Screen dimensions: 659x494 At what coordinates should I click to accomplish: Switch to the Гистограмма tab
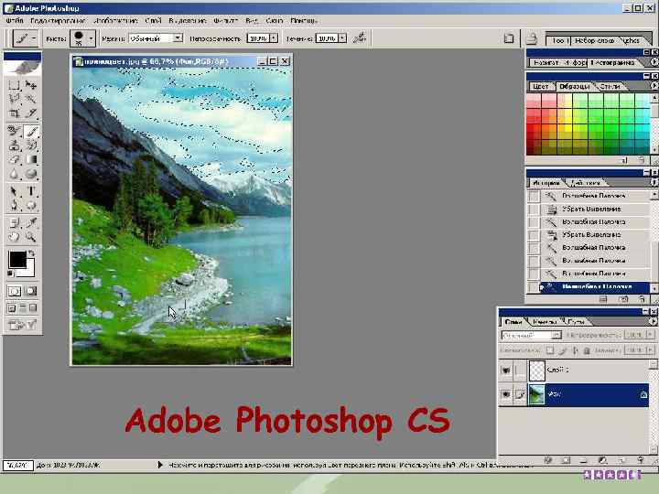(x=612, y=62)
